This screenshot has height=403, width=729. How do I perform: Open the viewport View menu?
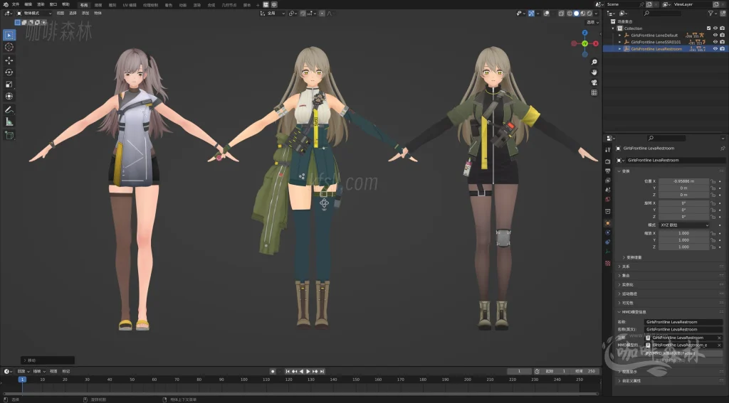coord(61,14)
